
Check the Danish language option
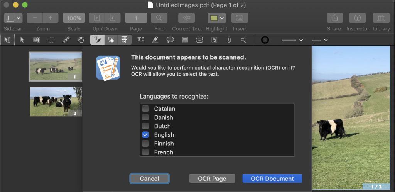[x=145, y=117]
